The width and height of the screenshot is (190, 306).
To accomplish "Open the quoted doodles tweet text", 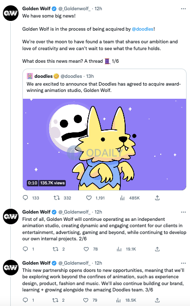I will [104, 87].
